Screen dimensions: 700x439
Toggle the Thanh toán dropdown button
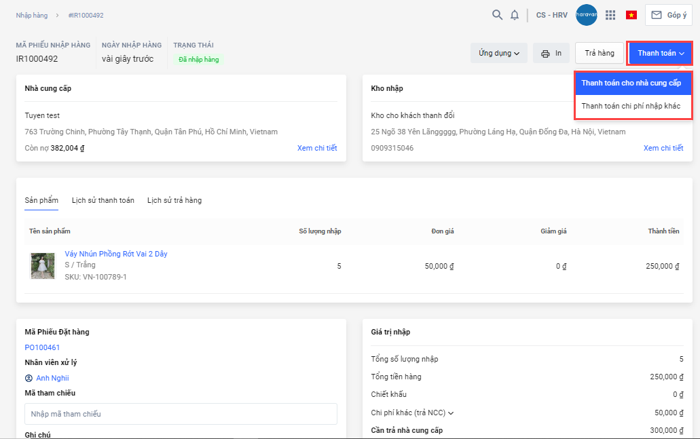(660, 53)
